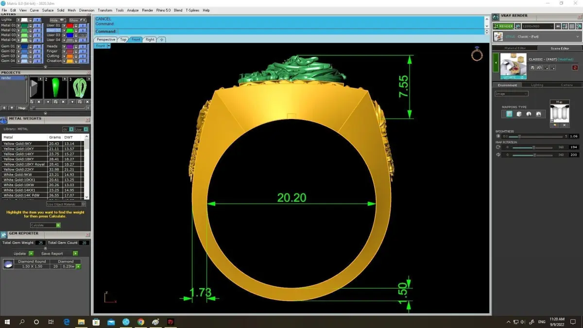Select the spherical mapping type icon
The width and height of the screenshot is (583, 328).
click(529, 114)
